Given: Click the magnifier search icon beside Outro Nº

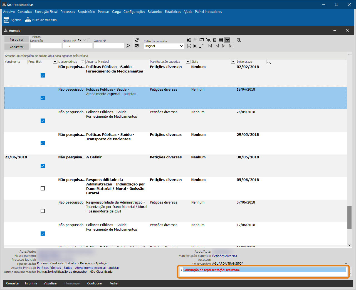Looking at the screenshot, I should tap(128, 46).
